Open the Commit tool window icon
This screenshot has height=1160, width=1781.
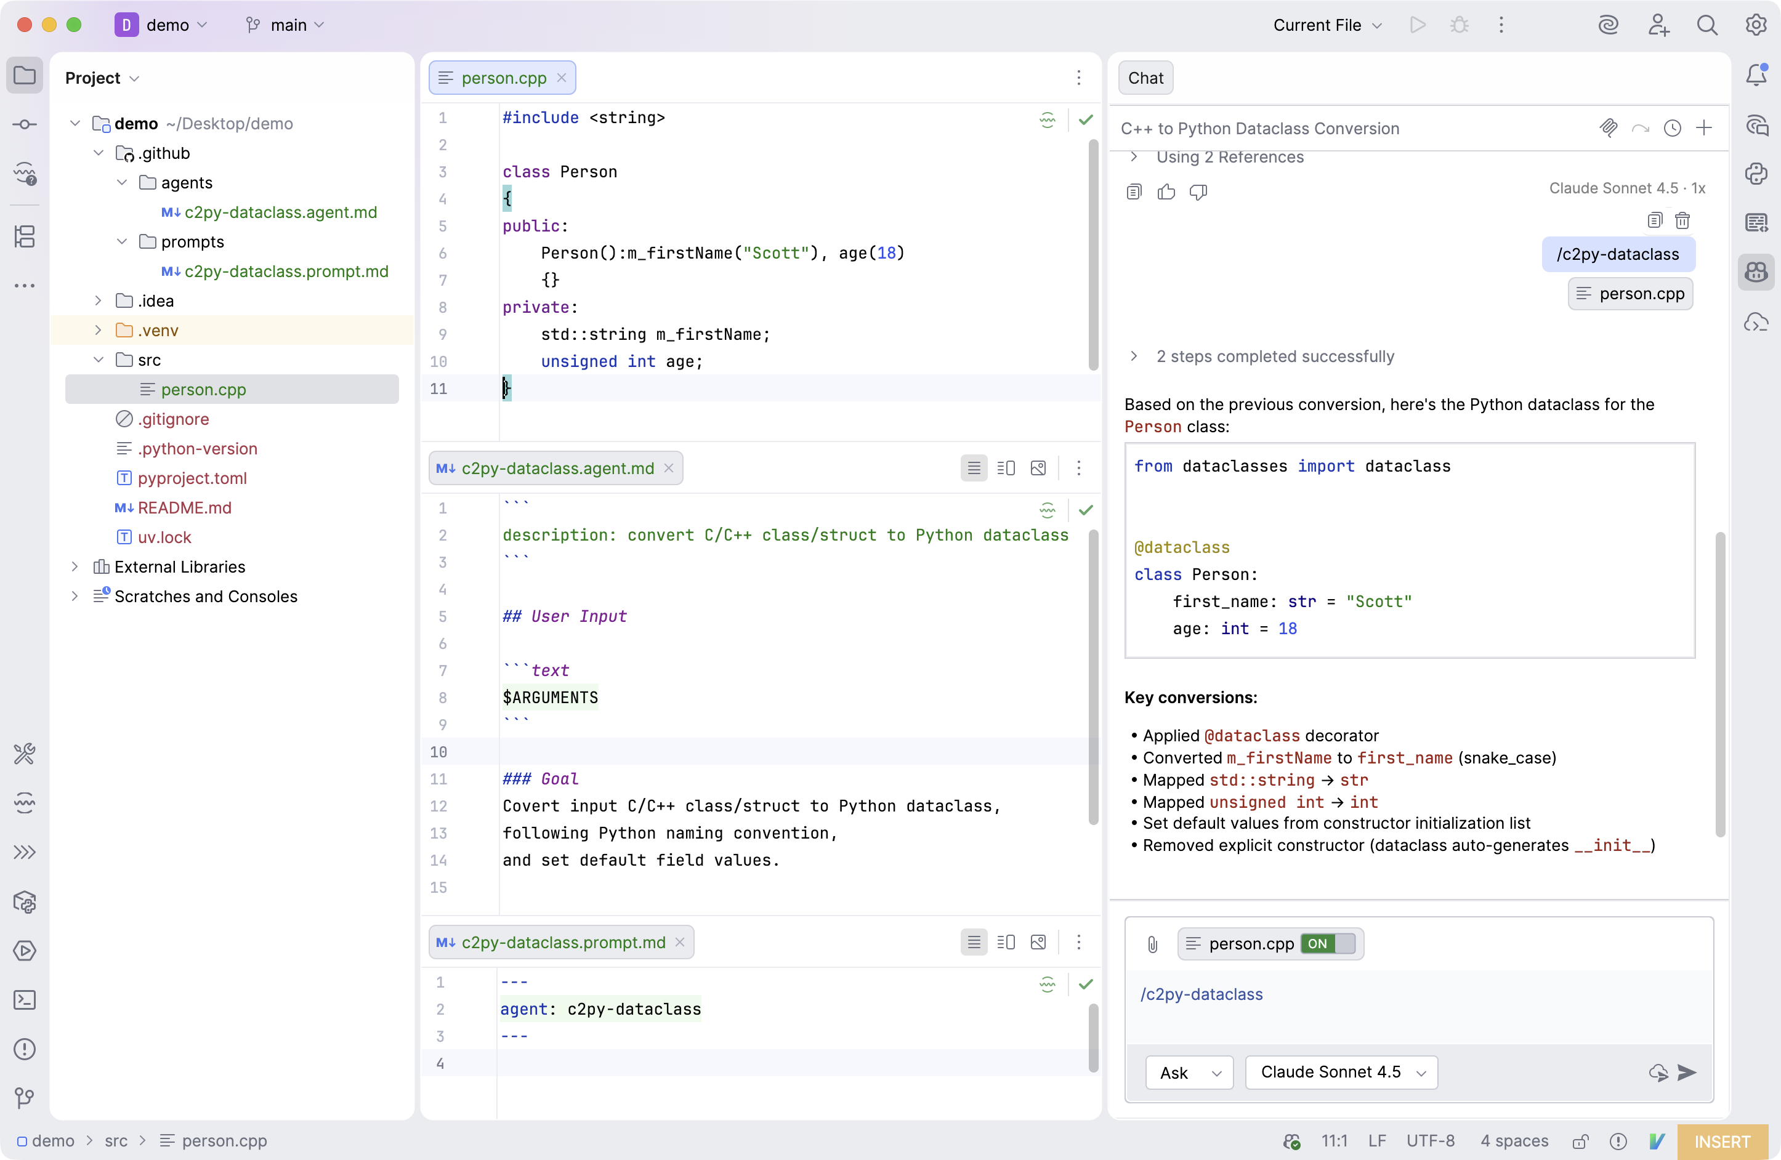25,124
